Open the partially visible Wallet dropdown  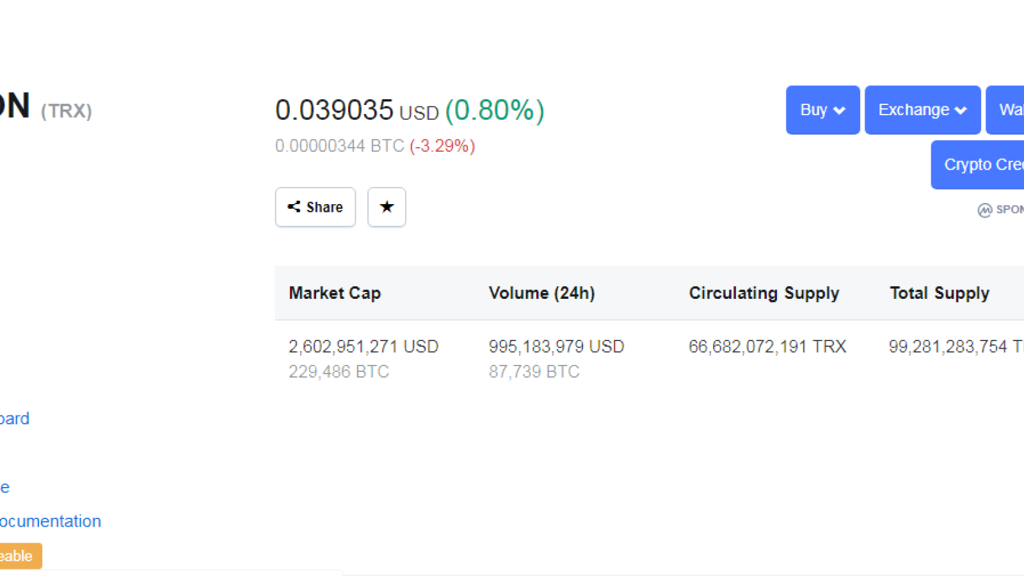[1005, 110]
